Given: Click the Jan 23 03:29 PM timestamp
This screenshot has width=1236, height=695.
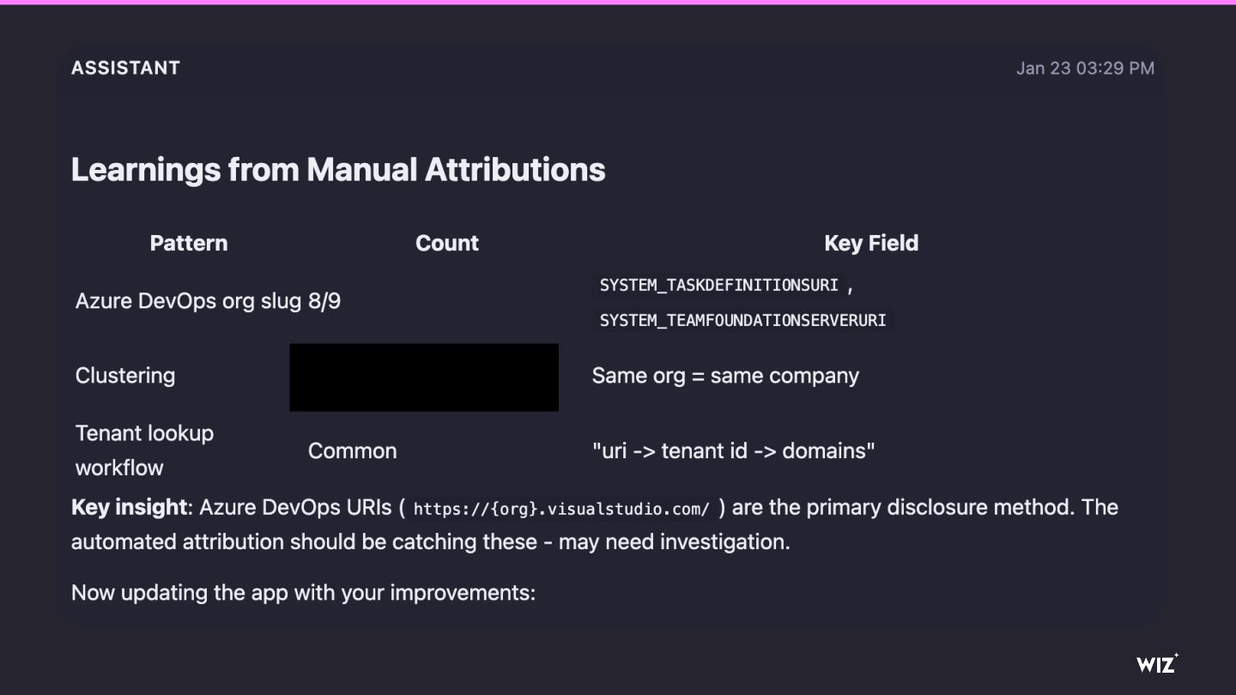Looking at the screenshot, I should coord(1085,69).
